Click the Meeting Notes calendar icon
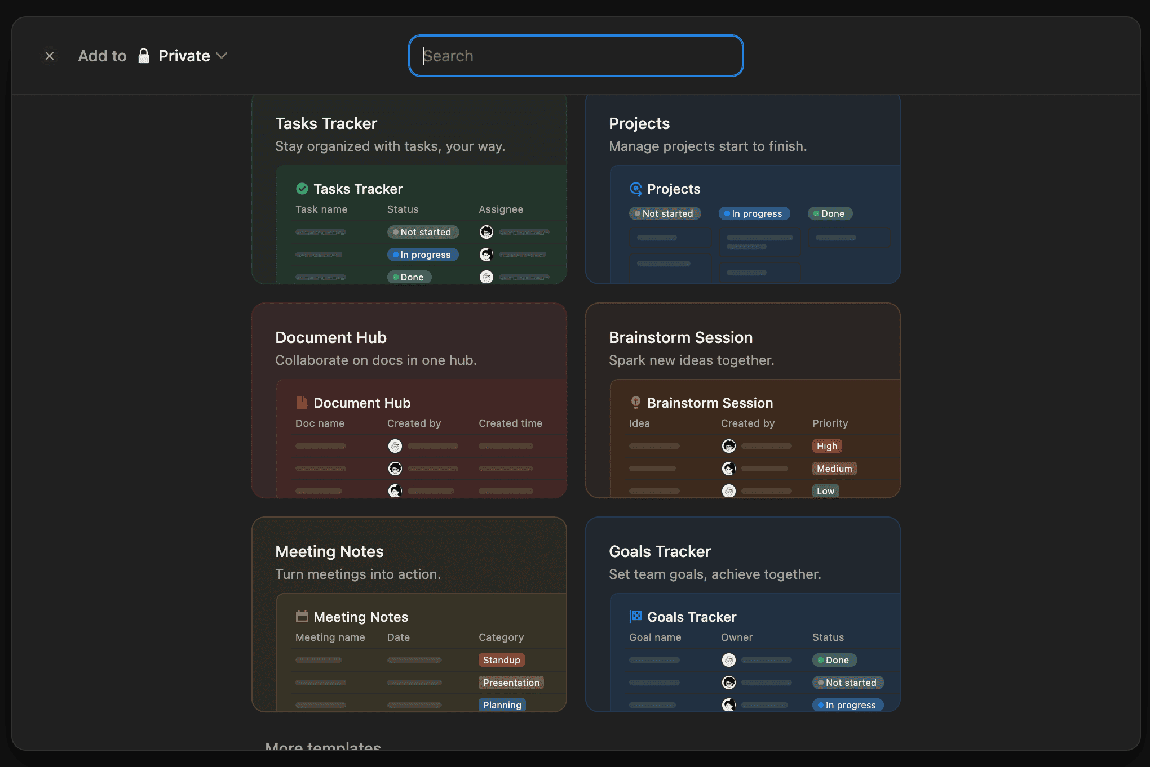 (302, 616)
